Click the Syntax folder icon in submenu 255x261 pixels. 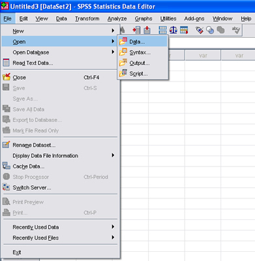tap(123, 52)
